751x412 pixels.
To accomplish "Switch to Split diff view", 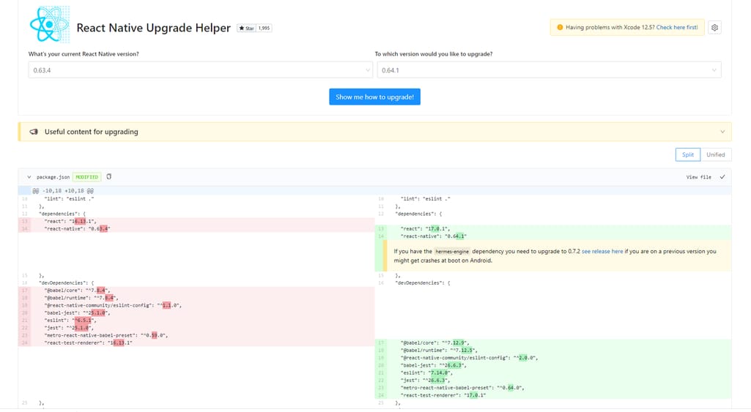I will point(688,154).
